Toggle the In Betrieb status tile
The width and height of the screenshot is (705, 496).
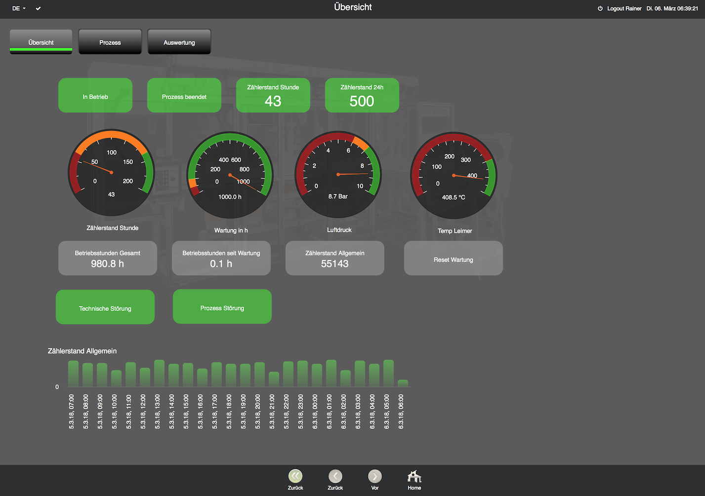(95, 96)
